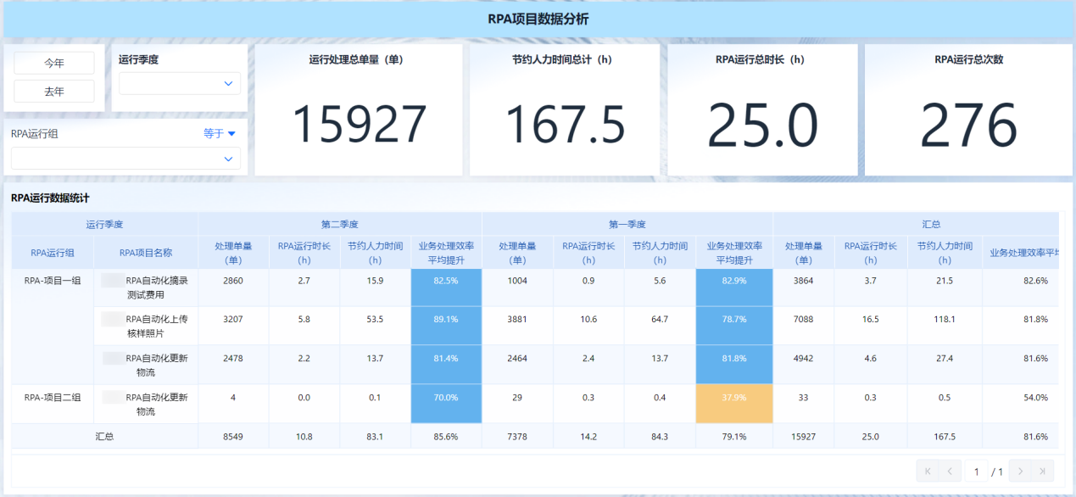Image resolution: width=1076 pixels, height=497 pixels.
Task: Open the 运行季度 dropdown
Action: click(x=180, y=83)
